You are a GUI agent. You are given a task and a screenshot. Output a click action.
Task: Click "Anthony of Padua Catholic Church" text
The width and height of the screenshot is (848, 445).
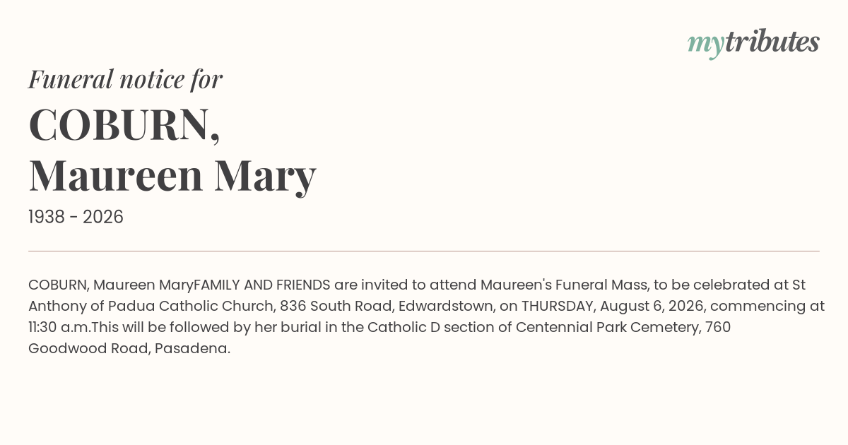[151, 307]
